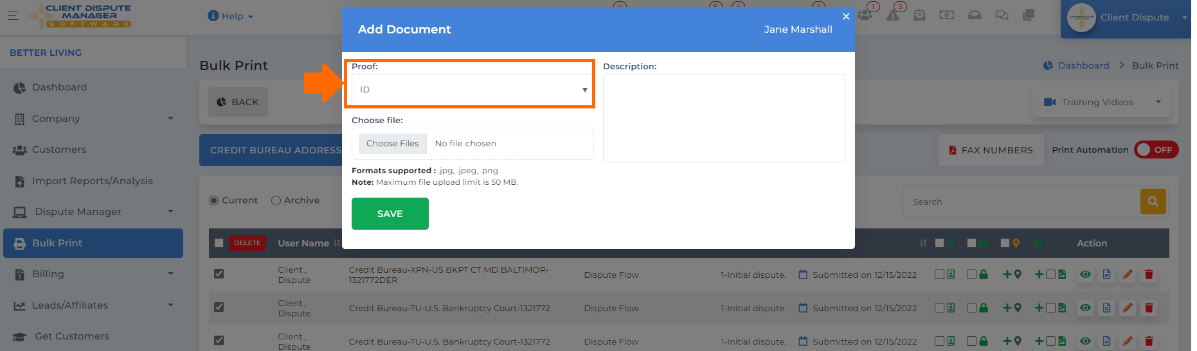This screenshot has height=351, width=1197.
Task: Close the Add Document dialog
Action: click(846, 17)
